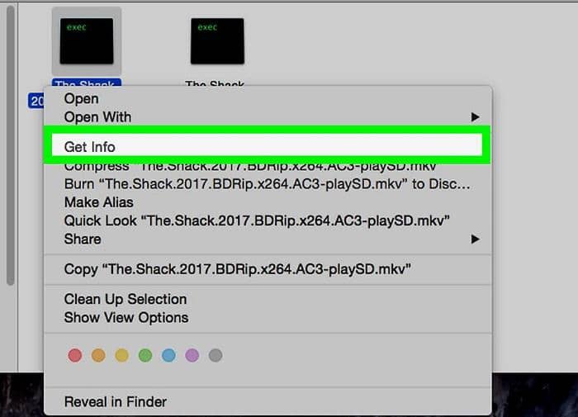Expand the Share submenu arrow
This screenshot has width=578, height=417.
(x=475, y=239)
